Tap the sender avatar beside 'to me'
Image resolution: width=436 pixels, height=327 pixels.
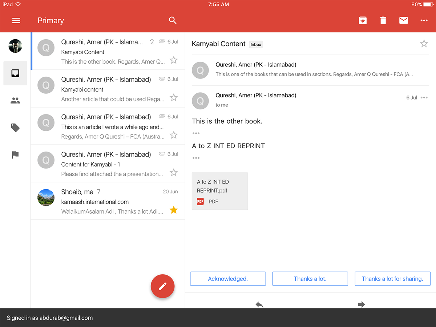[200, 101]
